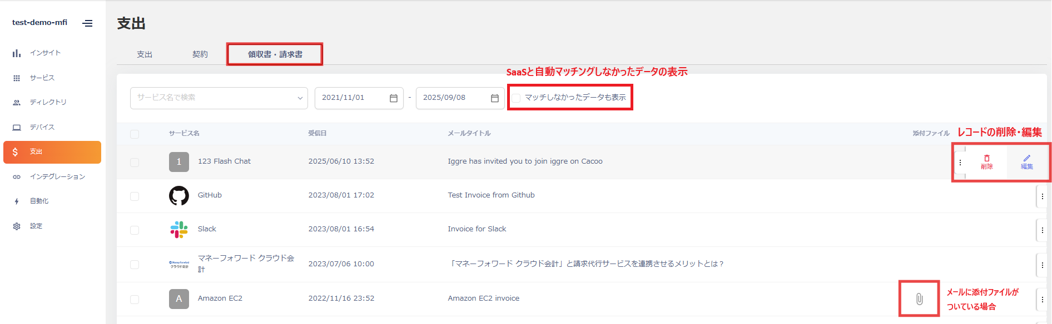Click the dollar icon for 支出
1052x324 pixels.
[x=15, y=152]
